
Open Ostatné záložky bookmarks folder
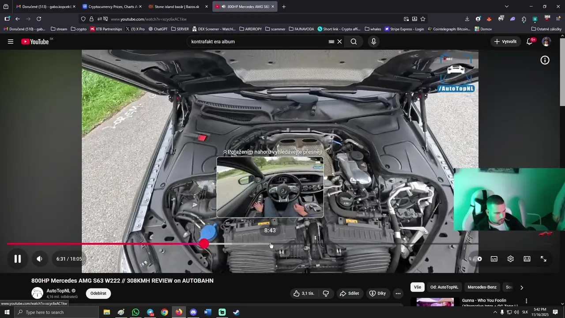coord(546,29)
